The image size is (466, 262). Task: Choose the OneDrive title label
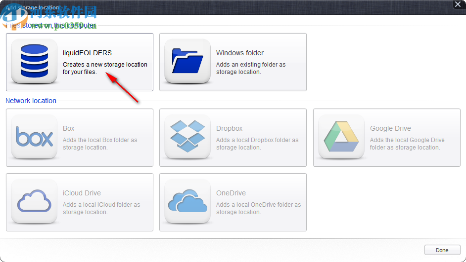(x=231, y=193)
